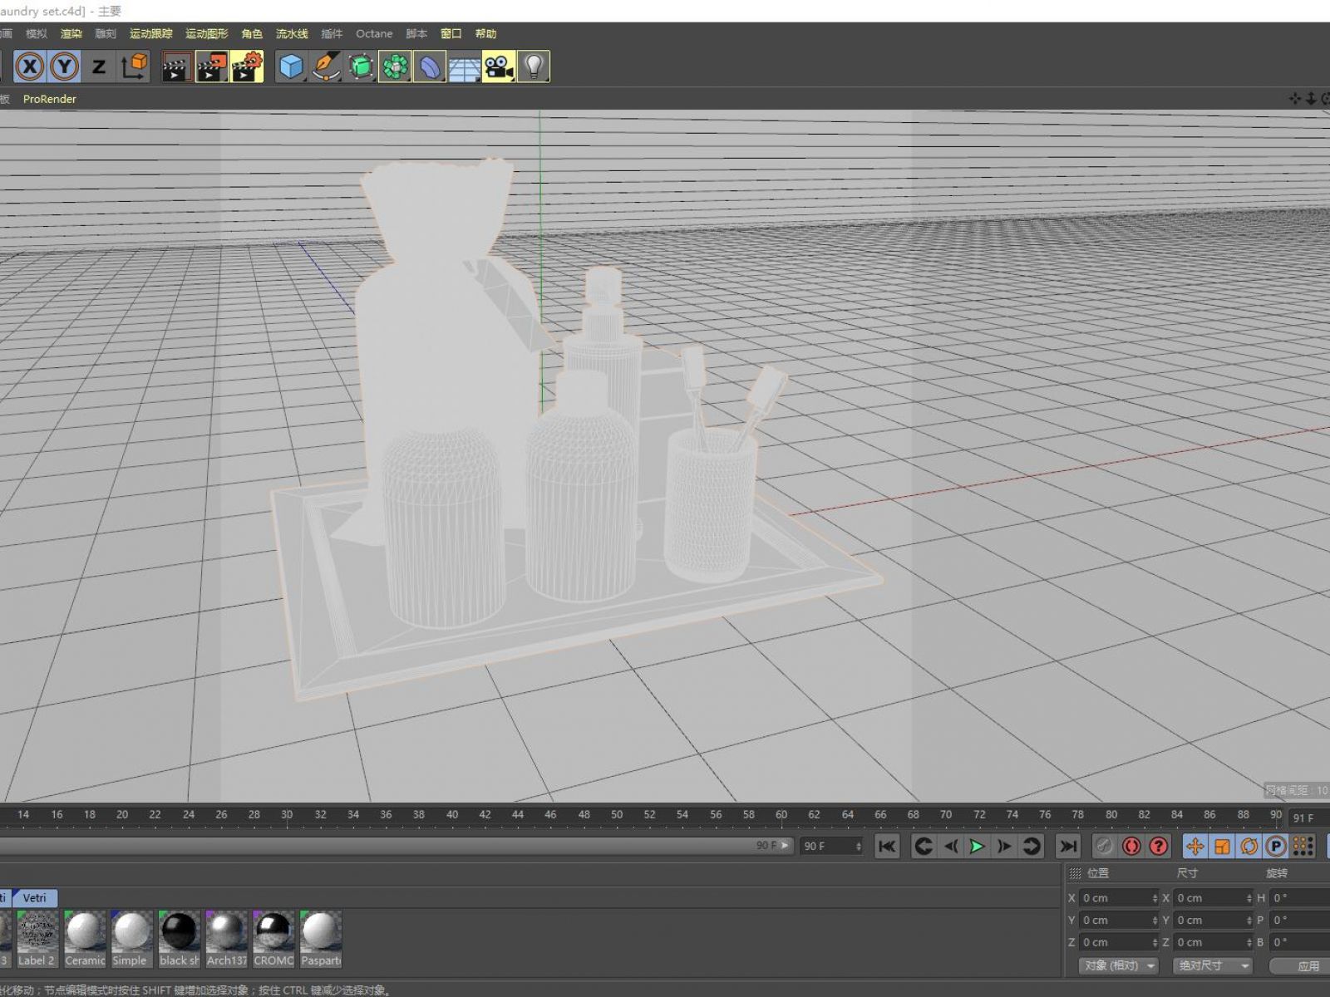Screen dimensions: 1330x997
Task: Open the ProRender viewport menu
Action: point(50,99)
